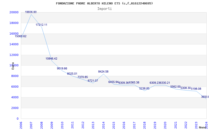The width and height of the screenshot is (209, 130).
Task: Select the 5198.08 data label
Action: [x=196, y=89]
